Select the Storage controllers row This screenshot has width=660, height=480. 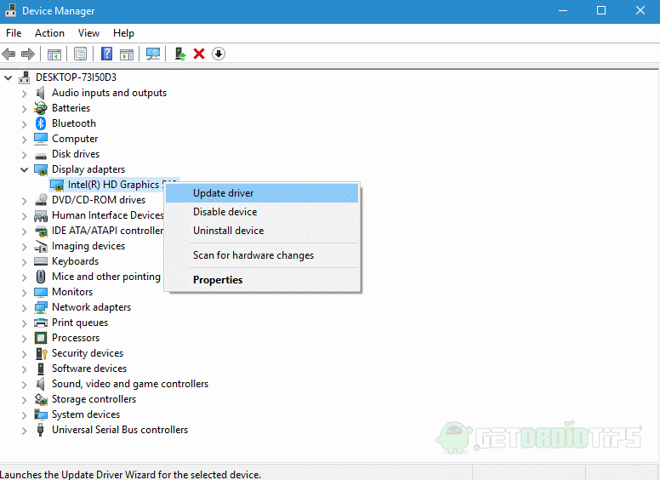(x=94, y=399)
